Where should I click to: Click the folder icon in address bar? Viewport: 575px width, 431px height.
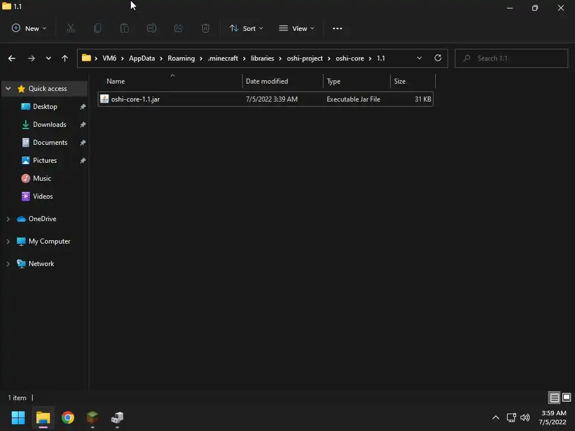tap(86, 58)
